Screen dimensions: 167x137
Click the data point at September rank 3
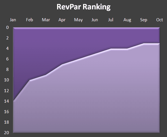pos(144,44)
